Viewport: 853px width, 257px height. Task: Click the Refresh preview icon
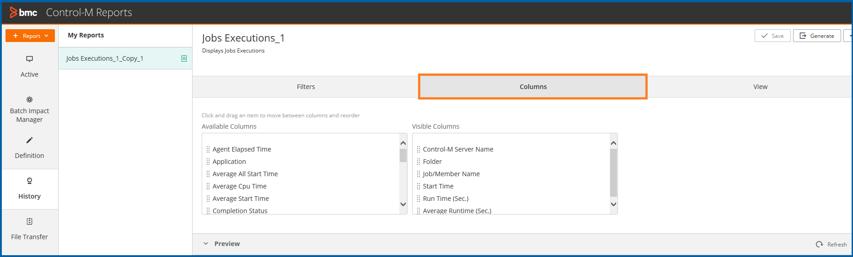click(x=819, y=244)
